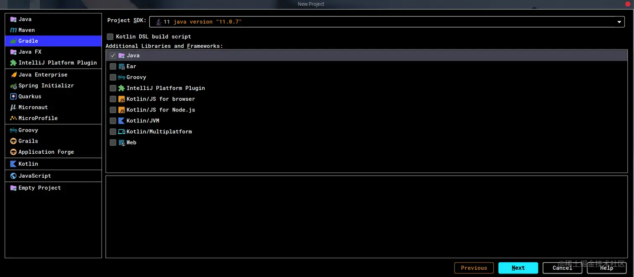Image resolution: width=634 pixels, height=277 pixels.
Task: Click the Gradle elephant icon
Action: (13, 41)
